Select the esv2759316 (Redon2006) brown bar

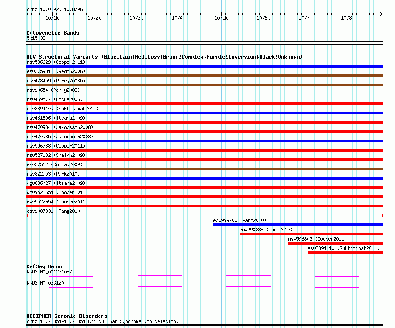[204, 76]
